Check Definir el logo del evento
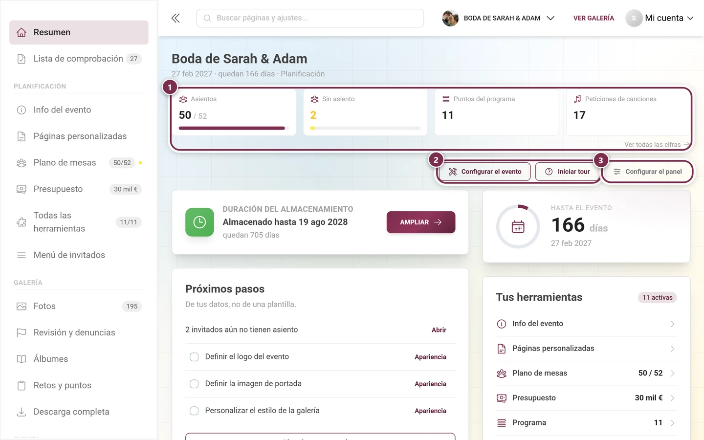This screenshot has height=440, width=704. pyautogui.click(x=194, y=357)
